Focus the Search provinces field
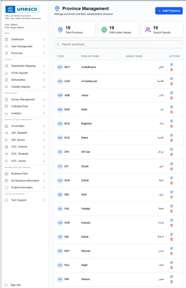 118,44
